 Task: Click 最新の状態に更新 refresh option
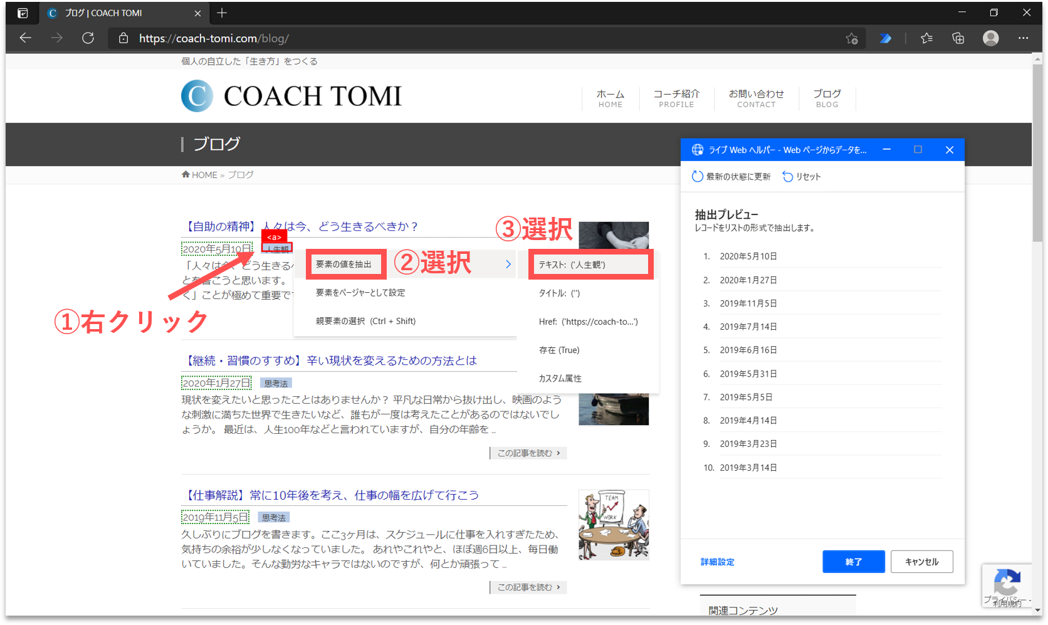[731, 177]
